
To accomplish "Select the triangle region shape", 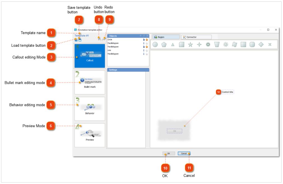I will click(x=173, y=45).
